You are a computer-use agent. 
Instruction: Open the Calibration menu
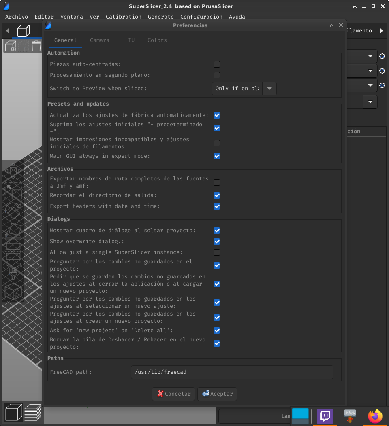(124, 17)
